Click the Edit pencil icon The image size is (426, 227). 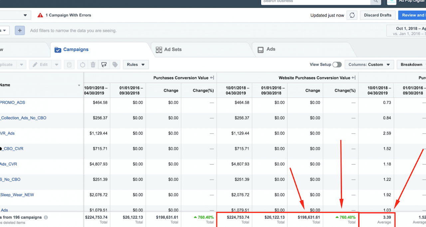click(35, 65)
